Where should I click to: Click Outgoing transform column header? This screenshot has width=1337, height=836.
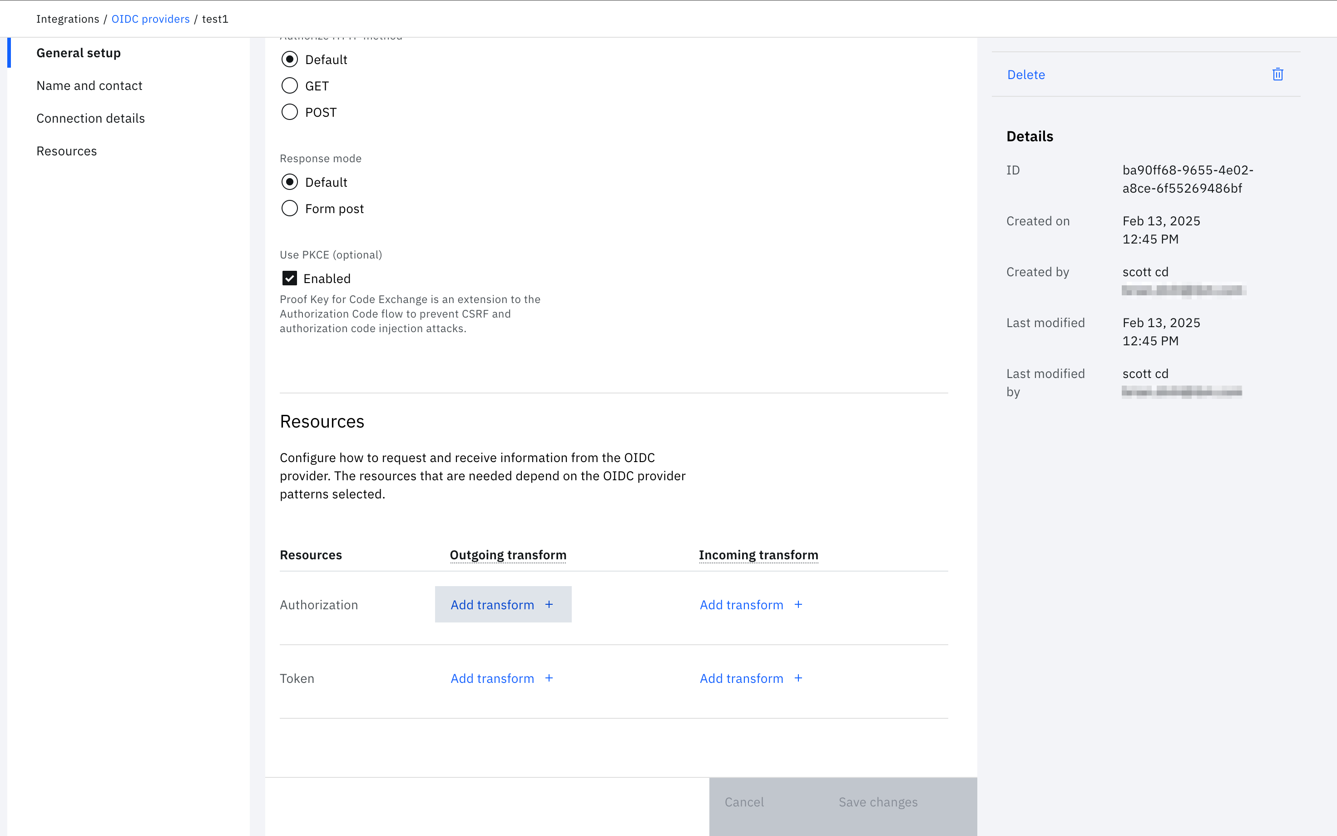508,555
